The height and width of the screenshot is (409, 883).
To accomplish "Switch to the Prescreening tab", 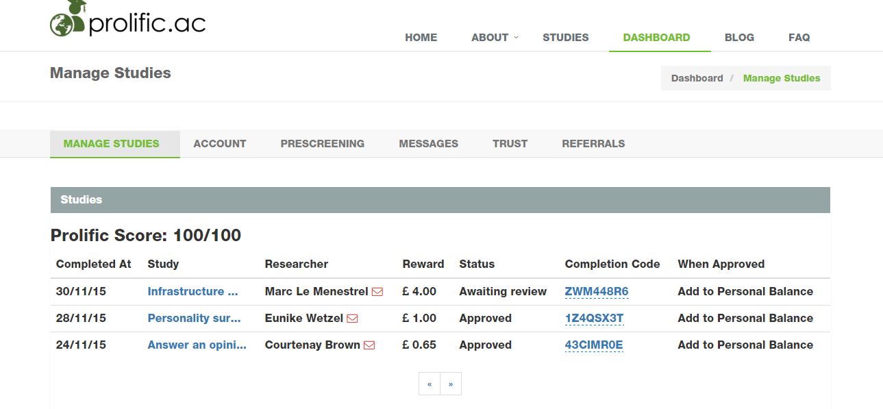I will (322, 144).
